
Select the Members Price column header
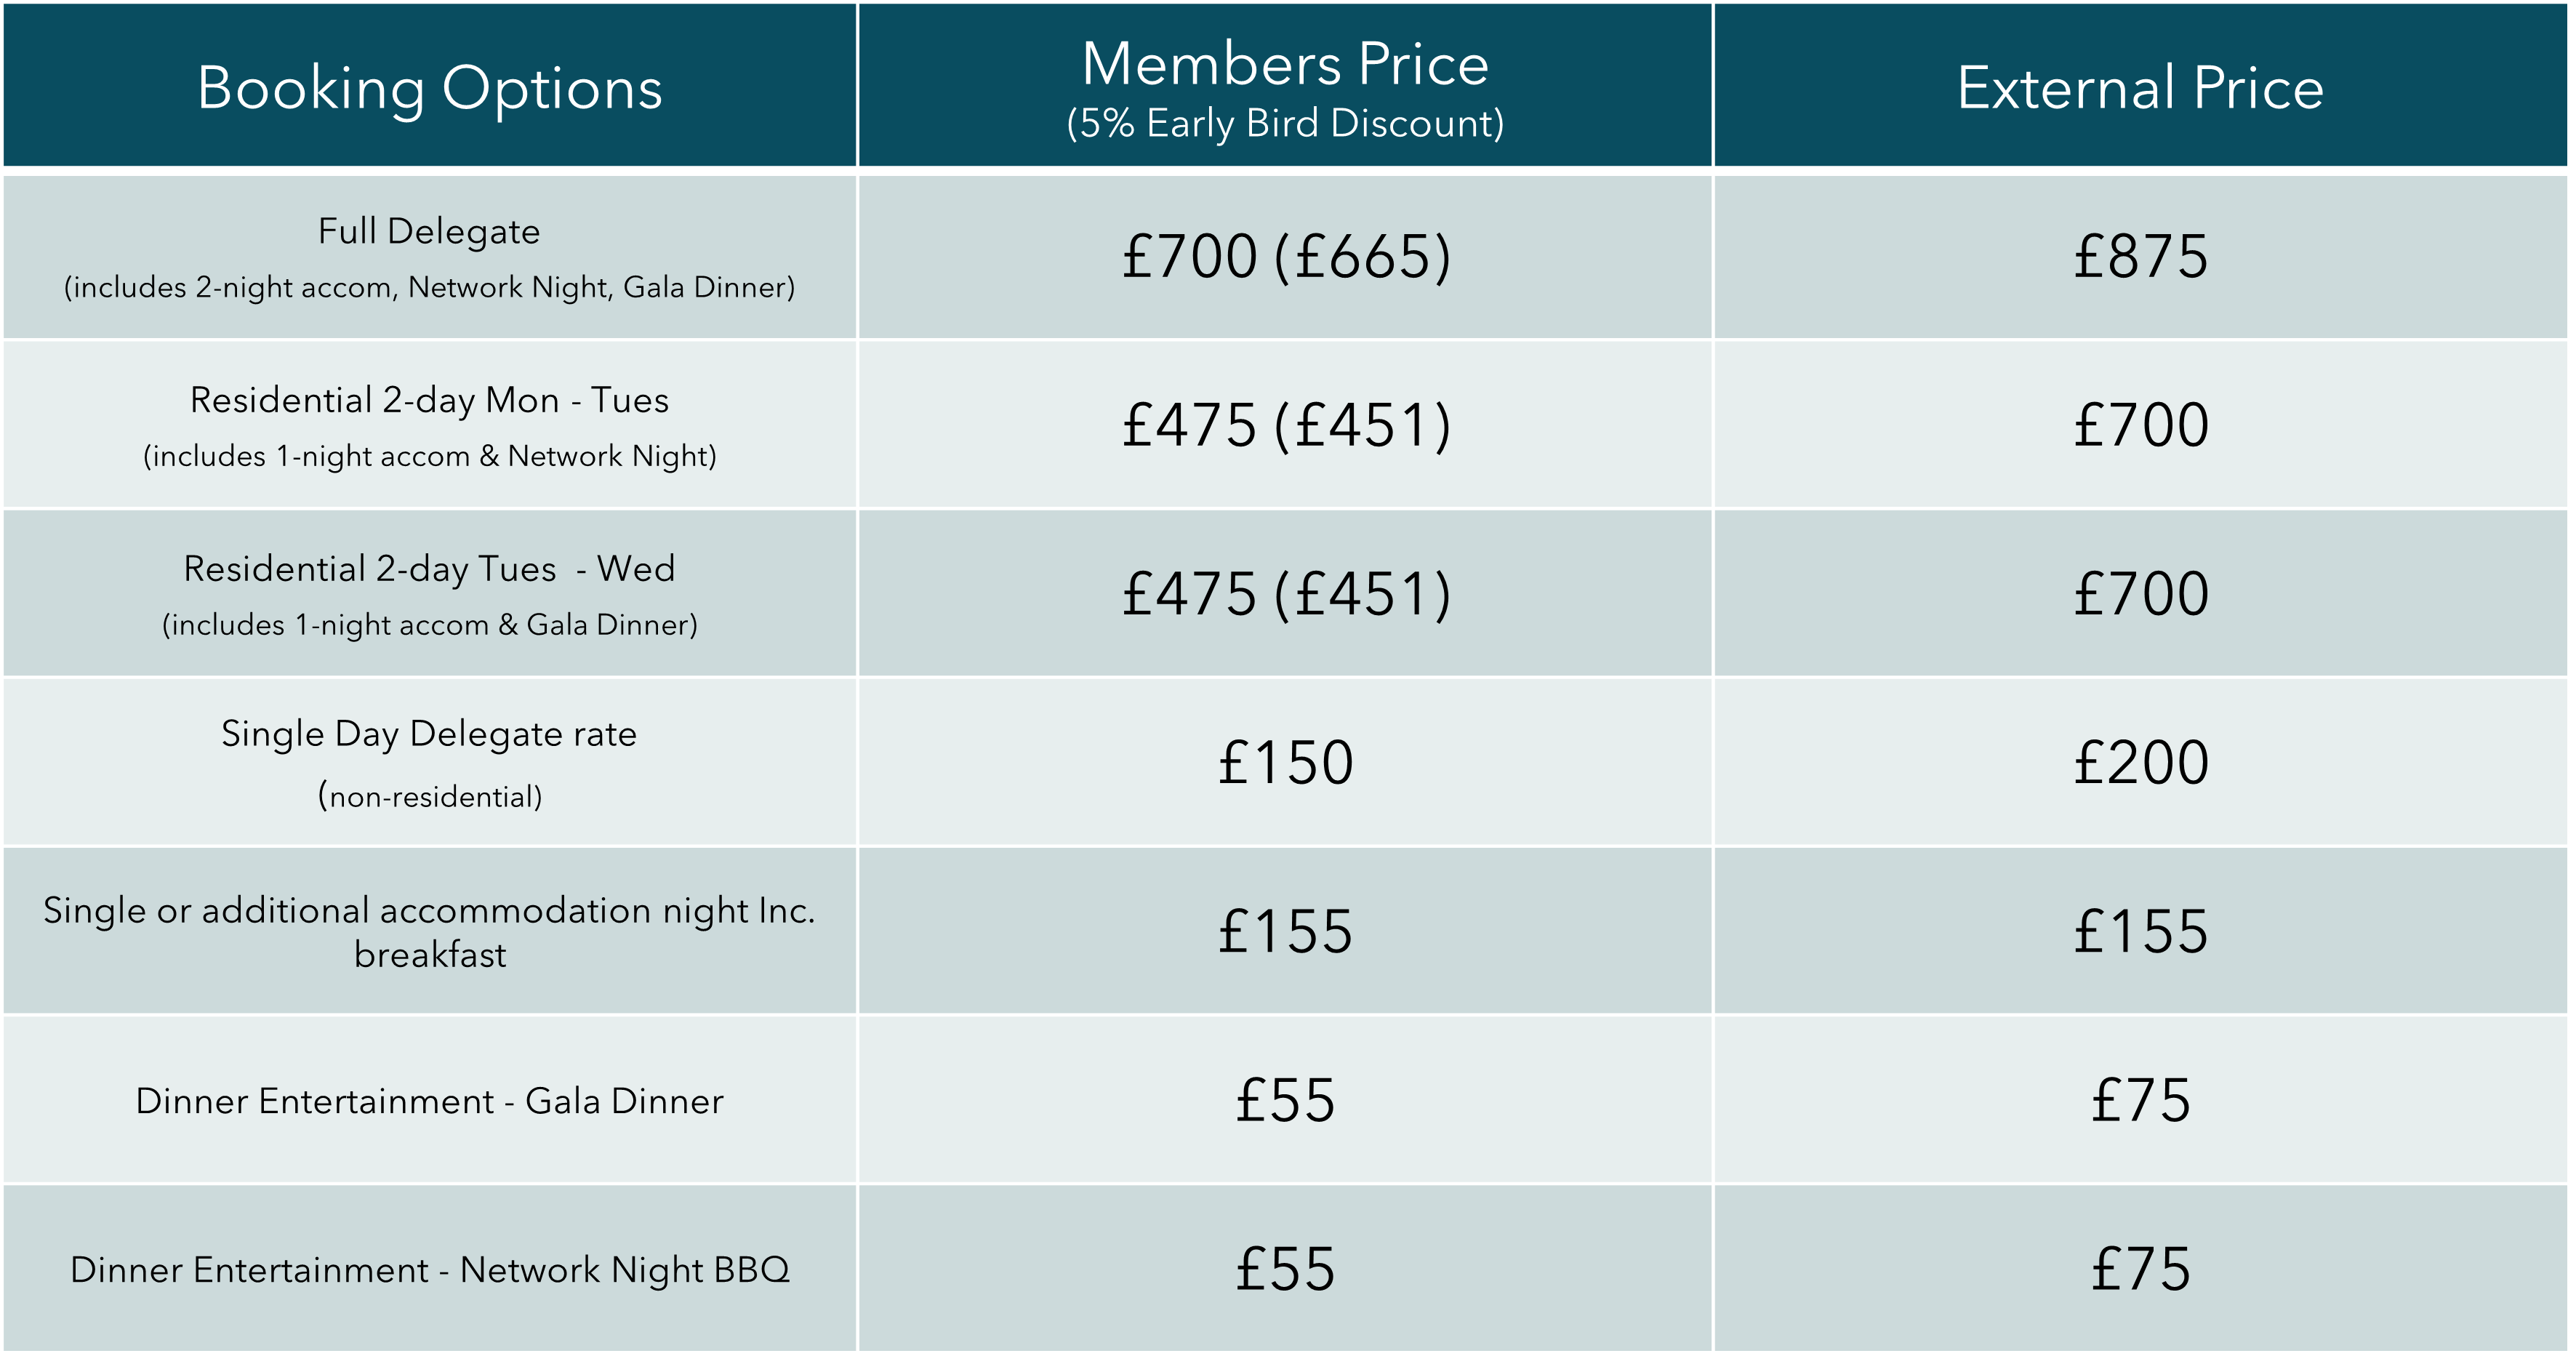(x=1285, y=65)
